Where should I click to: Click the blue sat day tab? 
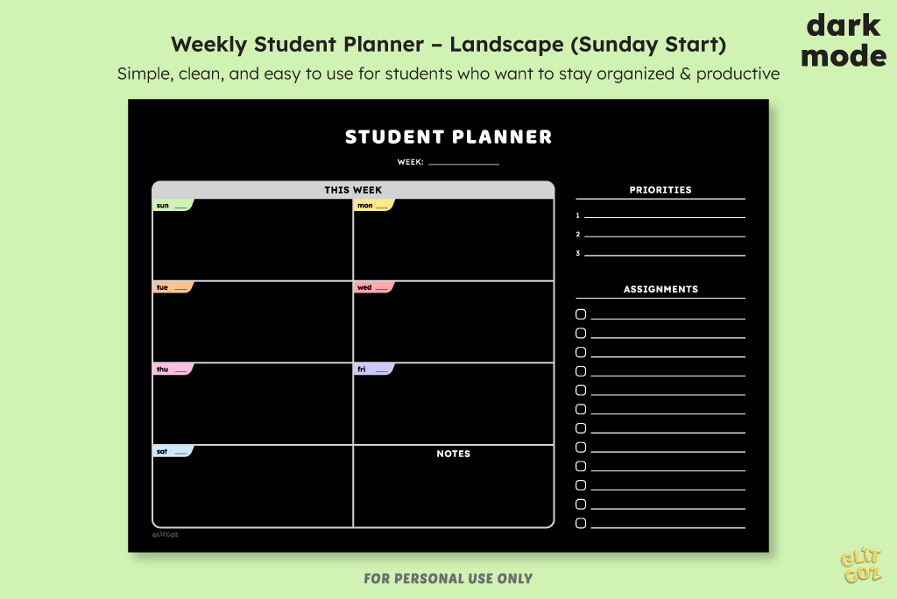173,451
